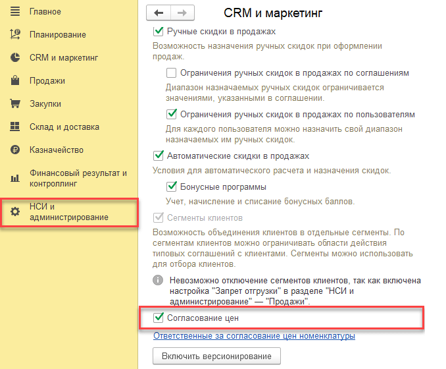Click the hamburger icon next to Главное
Image resolution: width=446 pixels, height=369 pixels.
[16, 11]
